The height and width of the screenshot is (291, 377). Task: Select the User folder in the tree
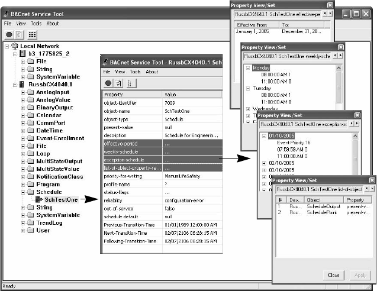click(x=43, y=231)
